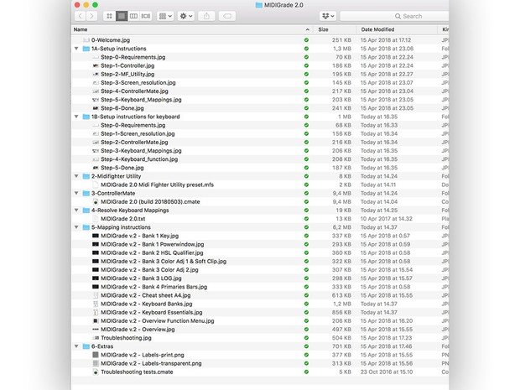The height and width of the screenshot is (390, 520).
Task: Collapse the 4-Resolve Keyboard Mappings folder
Action: point(76,211)
